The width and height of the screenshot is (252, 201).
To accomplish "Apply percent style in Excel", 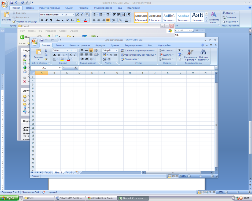I will point(111,55).
